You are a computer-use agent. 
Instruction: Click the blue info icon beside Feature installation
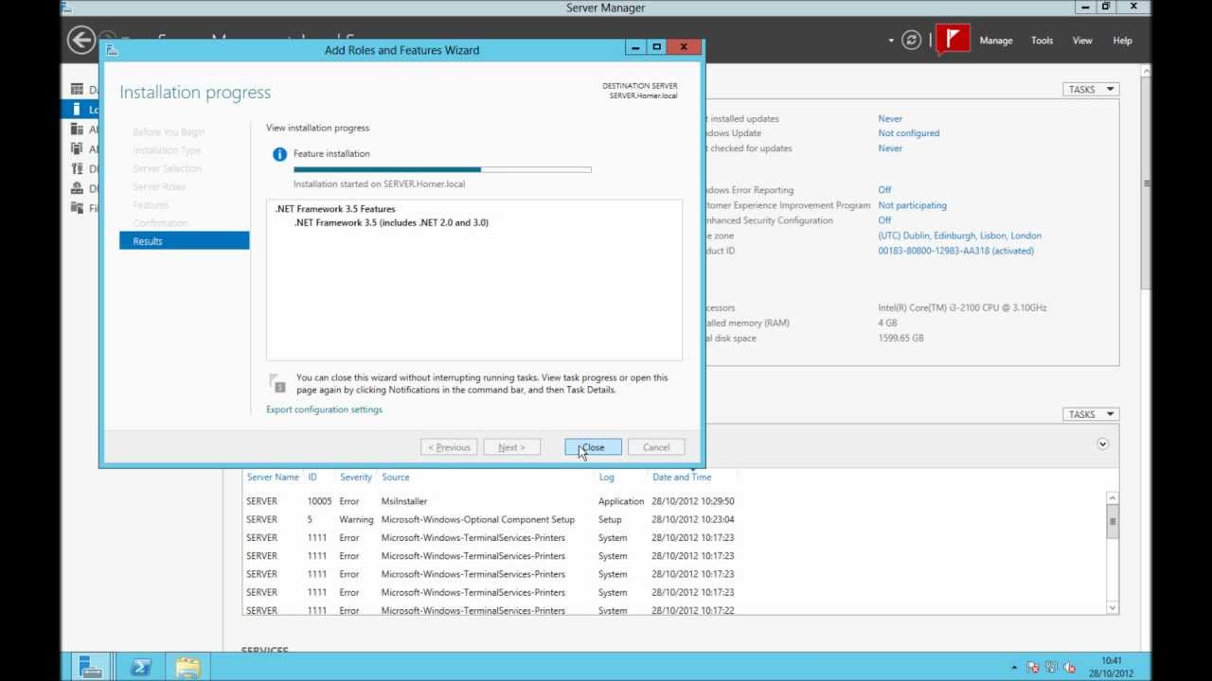[x=279, y=154]
